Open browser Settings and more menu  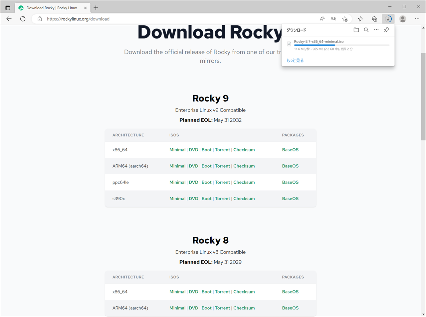417,19
